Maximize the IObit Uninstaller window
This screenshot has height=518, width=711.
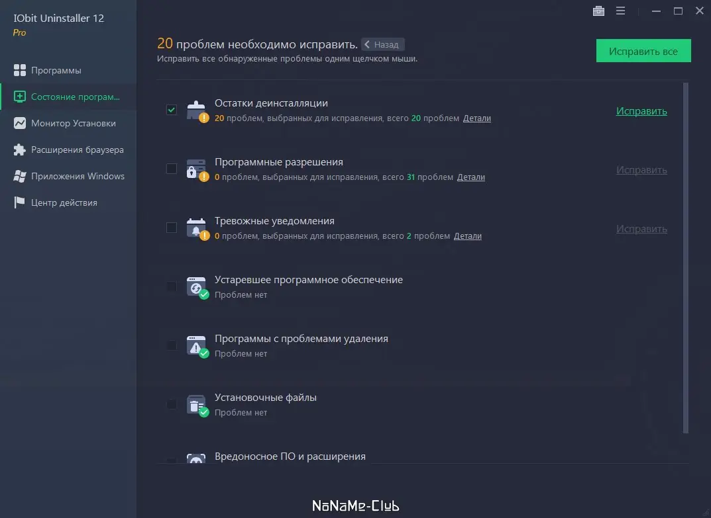[x=678, y=11]
